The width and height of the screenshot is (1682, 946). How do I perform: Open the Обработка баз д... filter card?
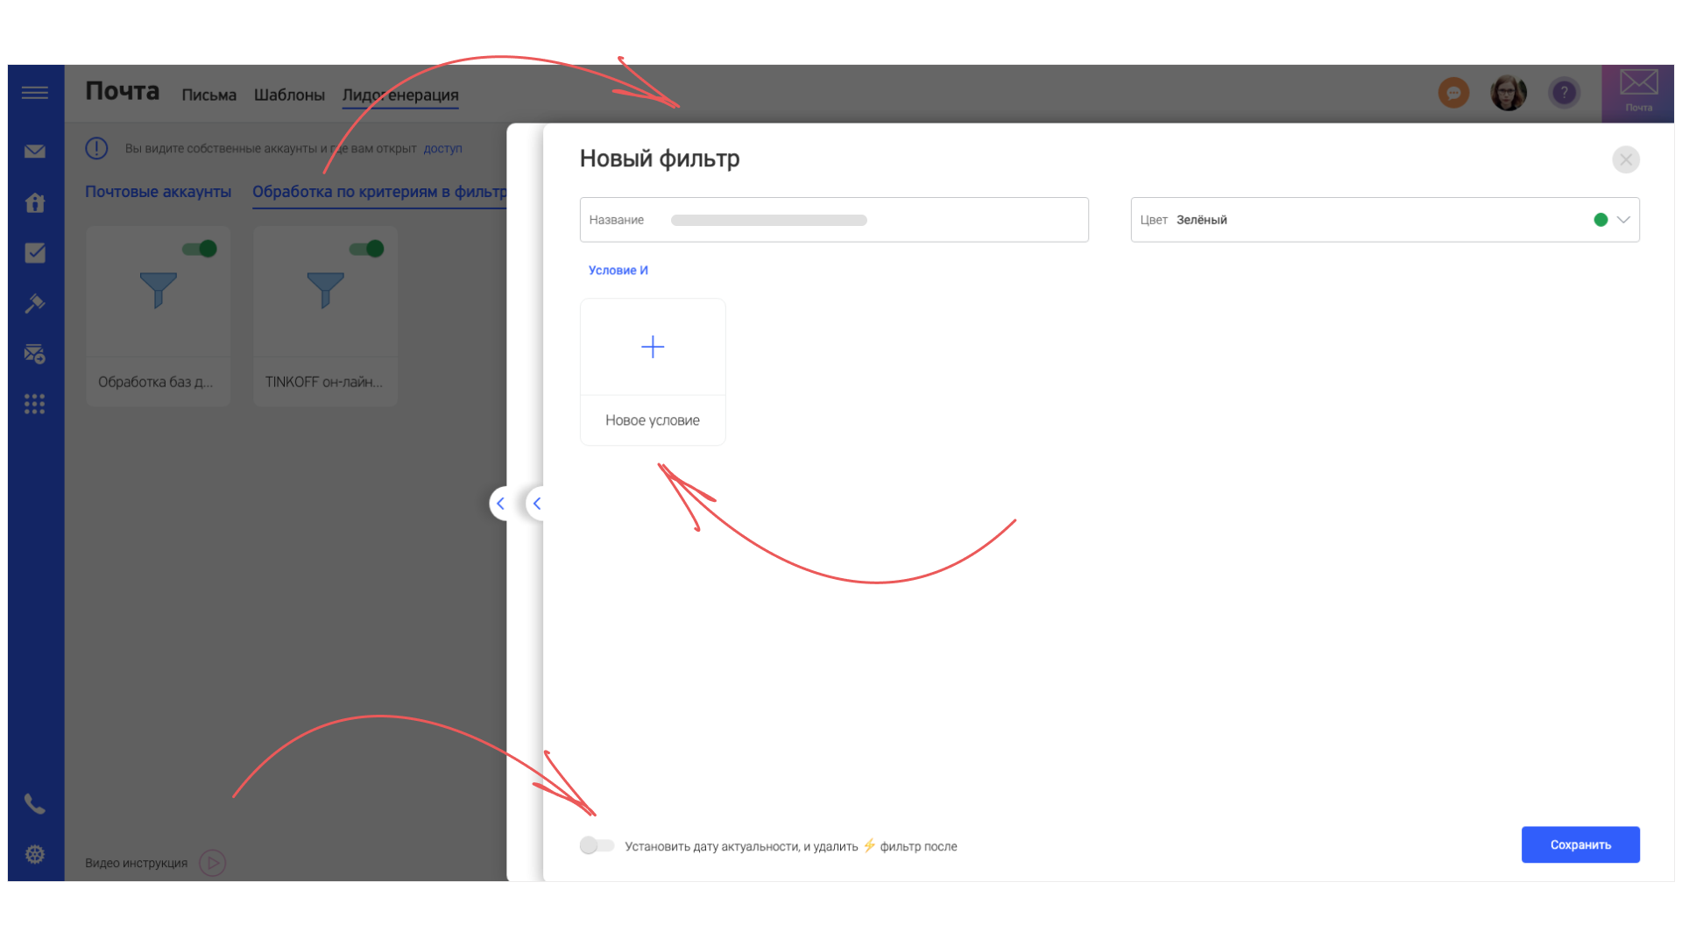[x=159, y=316]
